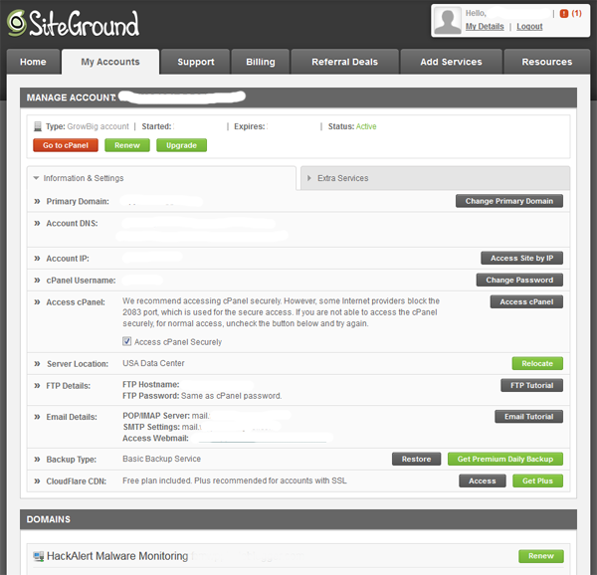Viewport: 597px width, 575px height.
Task: Open the Email Tutorial button
Action: click(528, 417)
